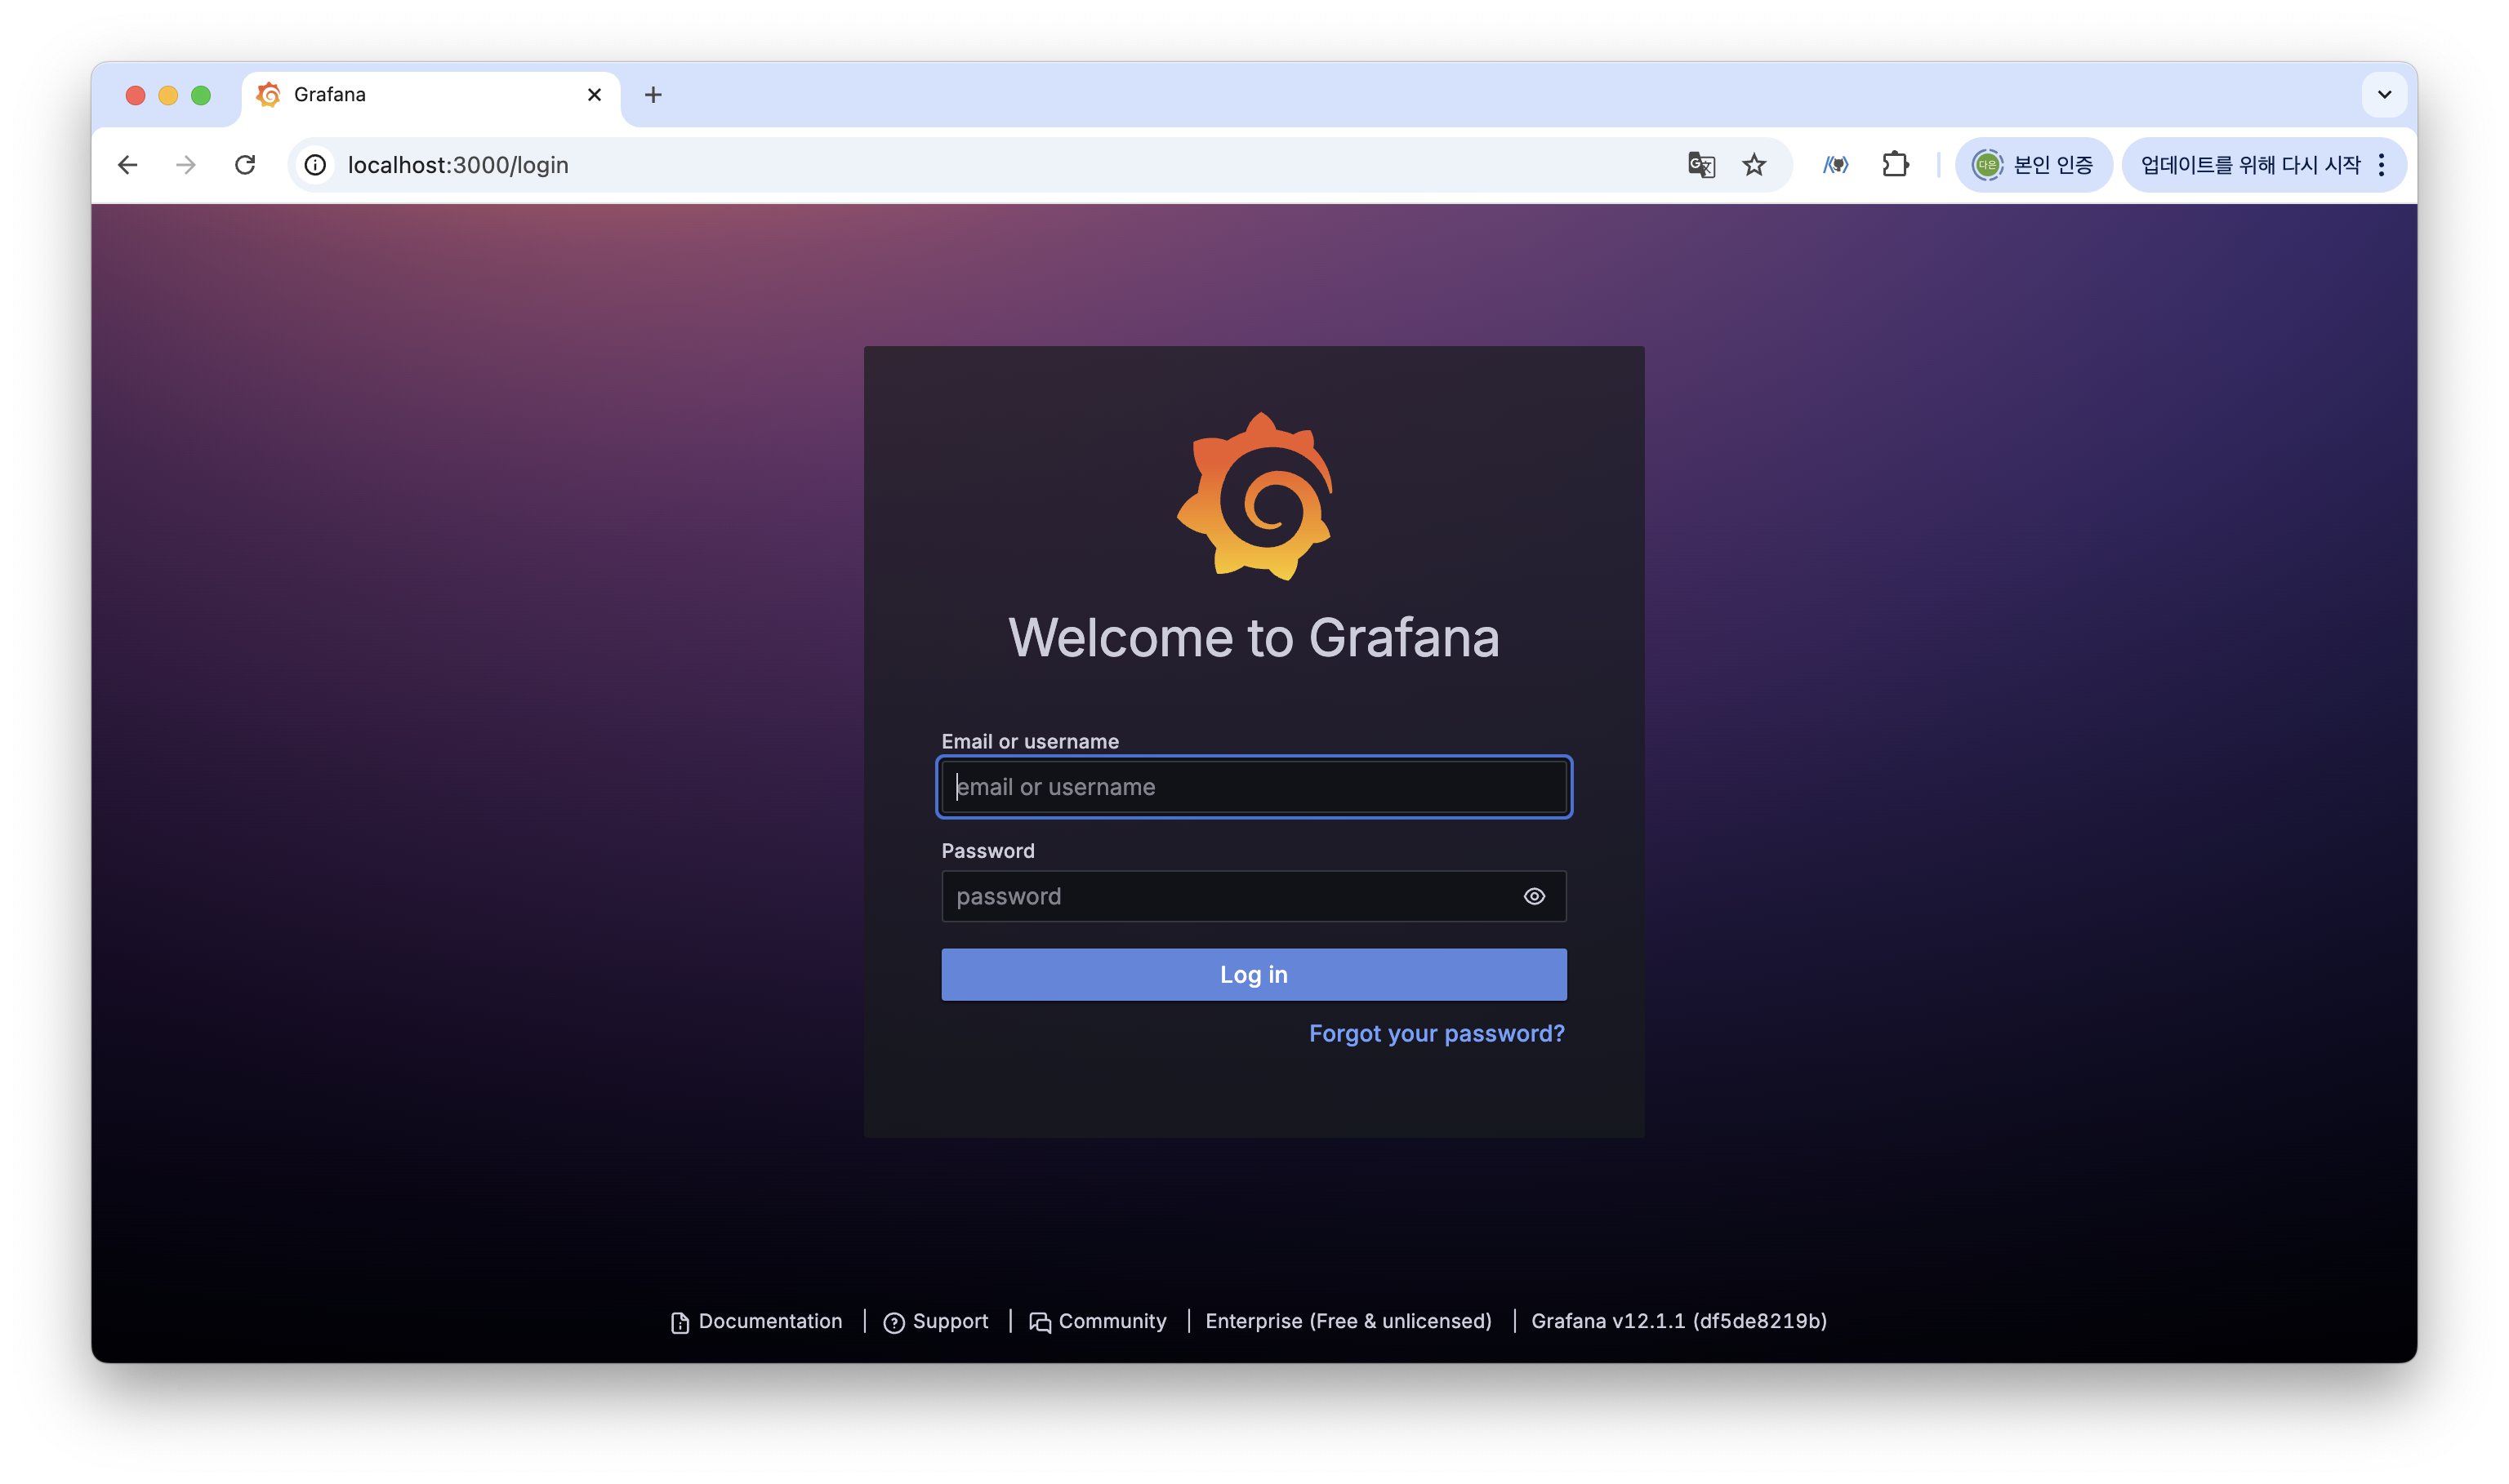Click Forgot your password link
This screenshot has height=1484, width=2509.
pyautogui.click(x=1437, y=1033)
